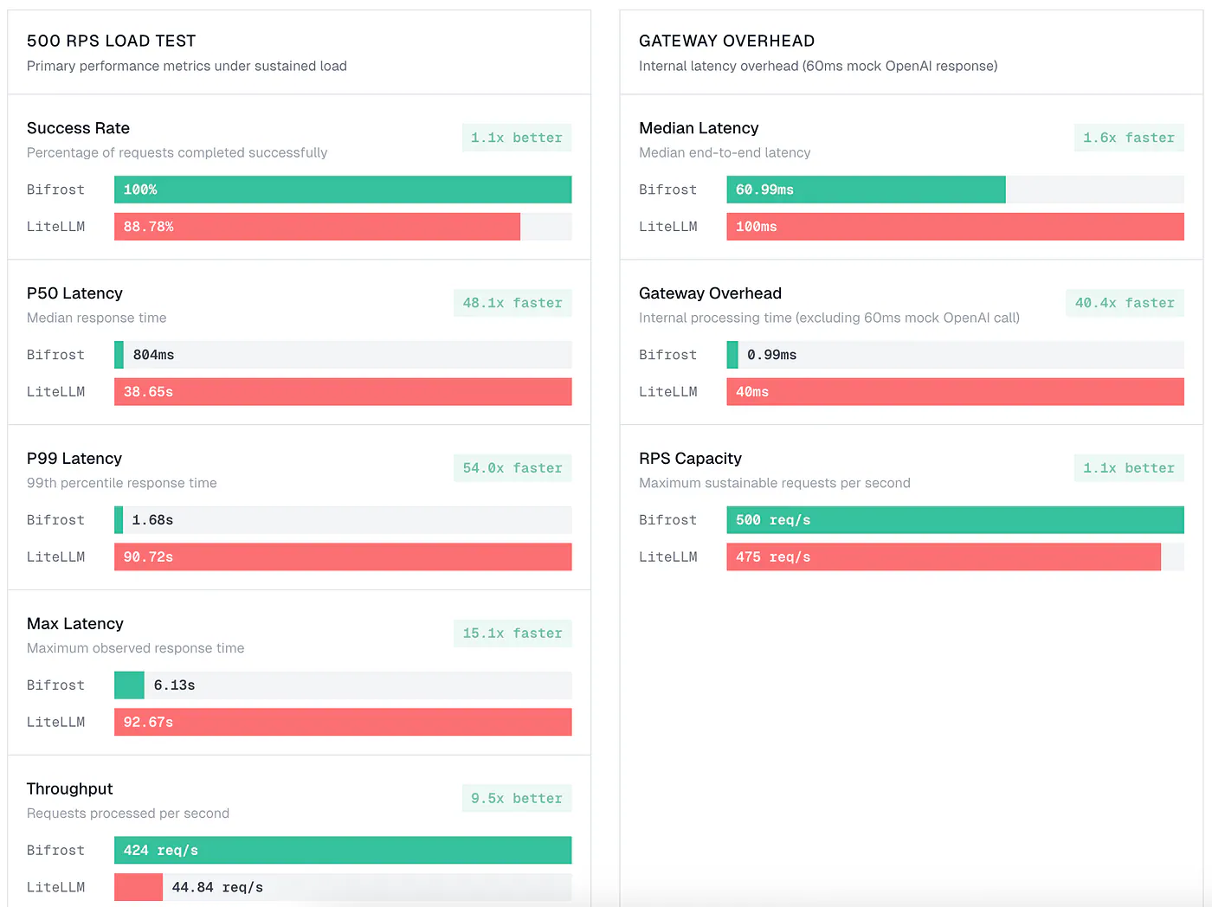Click the LiteLLM '44.84 req/s' value
The image size is (1212, 907).
pos(217,887)
